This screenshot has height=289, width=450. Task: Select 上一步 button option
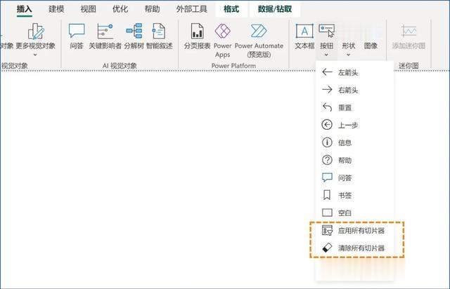pyautogui.click(x=354, y=125)
